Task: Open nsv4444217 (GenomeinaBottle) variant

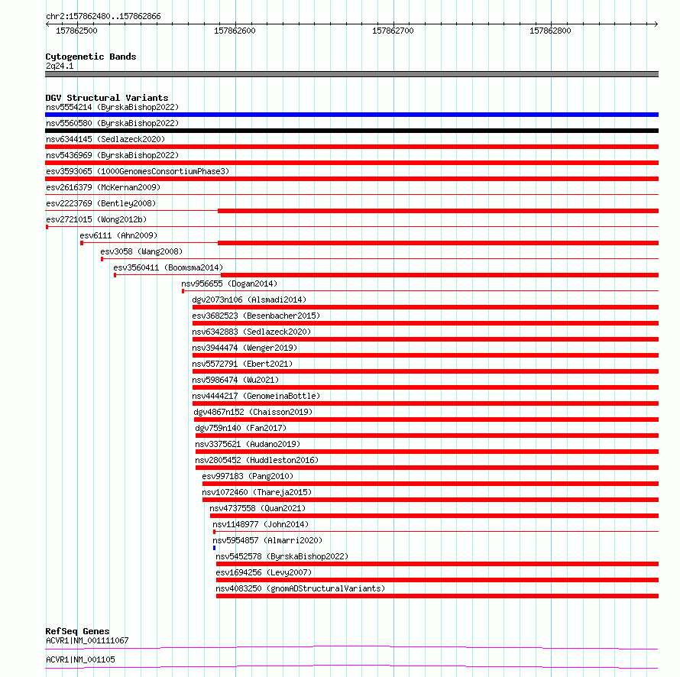Action: pos(256,396)
